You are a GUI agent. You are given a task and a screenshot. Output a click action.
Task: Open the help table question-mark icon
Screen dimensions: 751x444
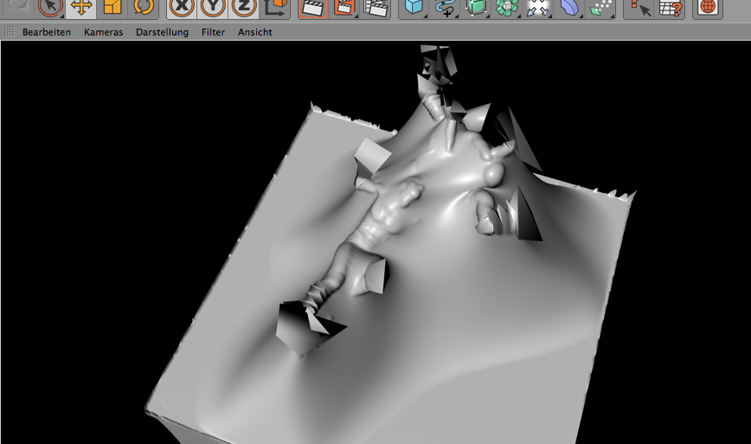click(670, 7)
